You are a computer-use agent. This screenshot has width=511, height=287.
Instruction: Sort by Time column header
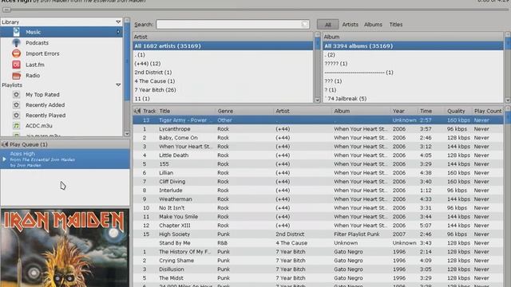tap(431, 111)
